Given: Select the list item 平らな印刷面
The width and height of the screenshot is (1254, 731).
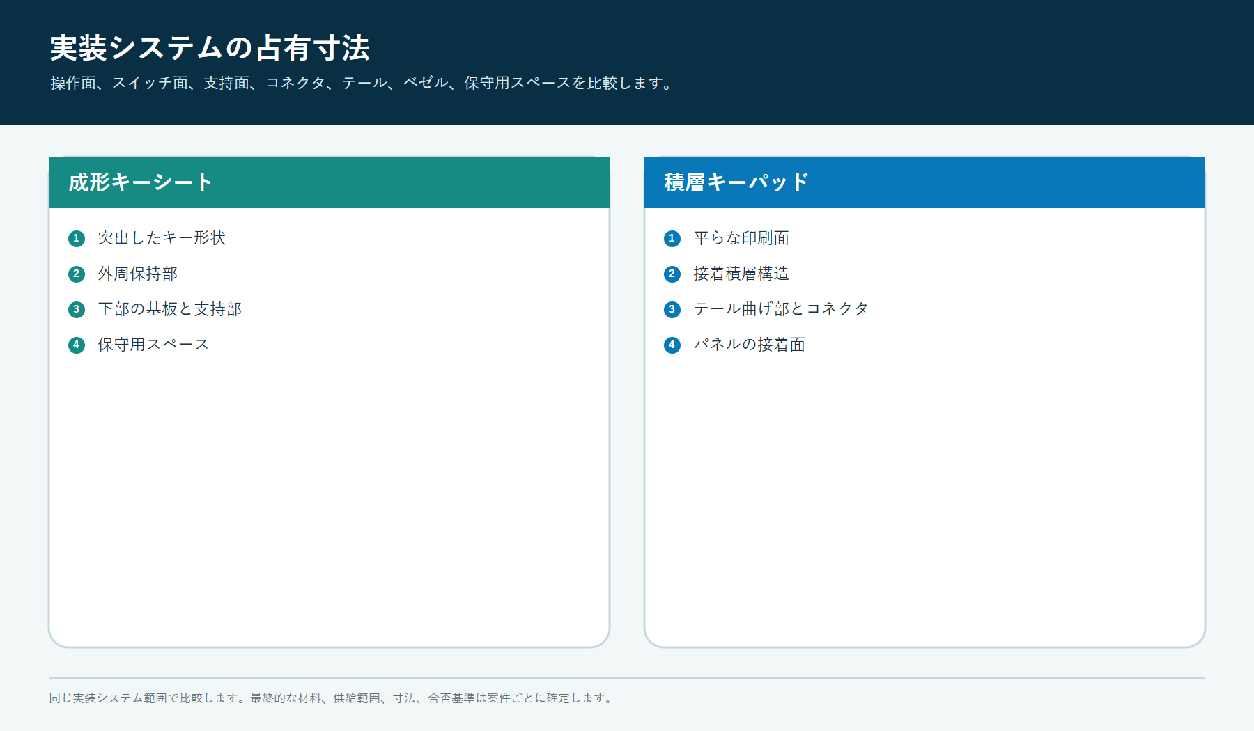Looking at the screenshot, I should (741, 238).
